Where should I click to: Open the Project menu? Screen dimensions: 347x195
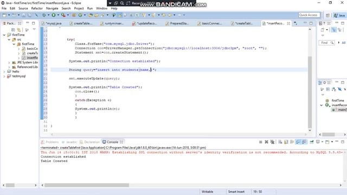79,9
